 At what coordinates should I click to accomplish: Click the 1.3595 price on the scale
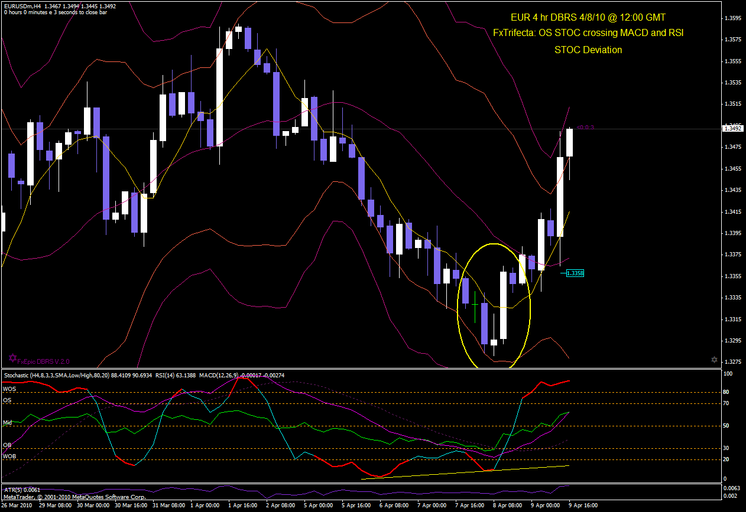[x=732, y=18]
